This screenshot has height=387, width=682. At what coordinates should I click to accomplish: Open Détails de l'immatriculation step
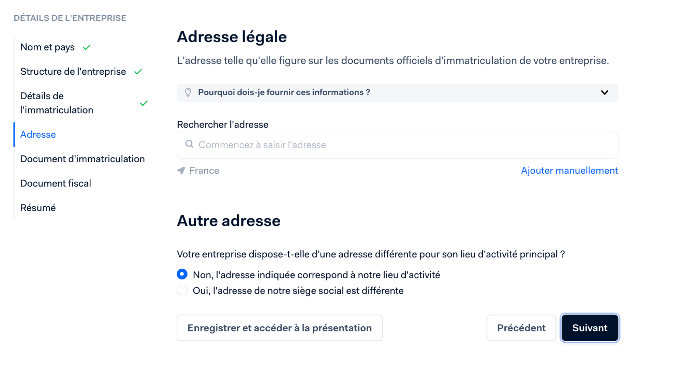[57, 103]
